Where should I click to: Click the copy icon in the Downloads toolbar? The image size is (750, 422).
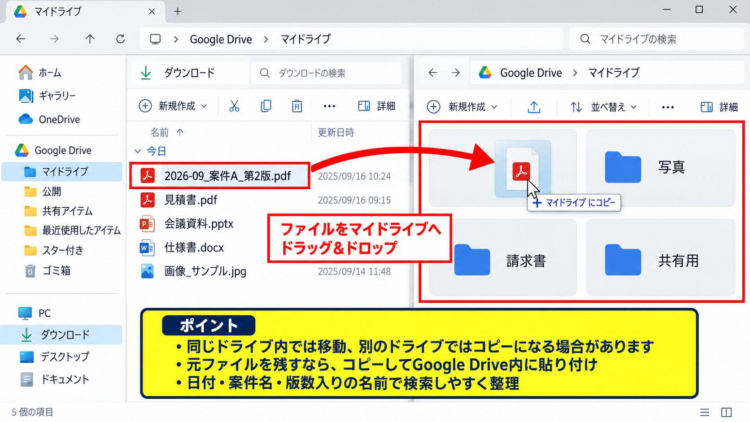pyautogui.click(x=266, y=106)
